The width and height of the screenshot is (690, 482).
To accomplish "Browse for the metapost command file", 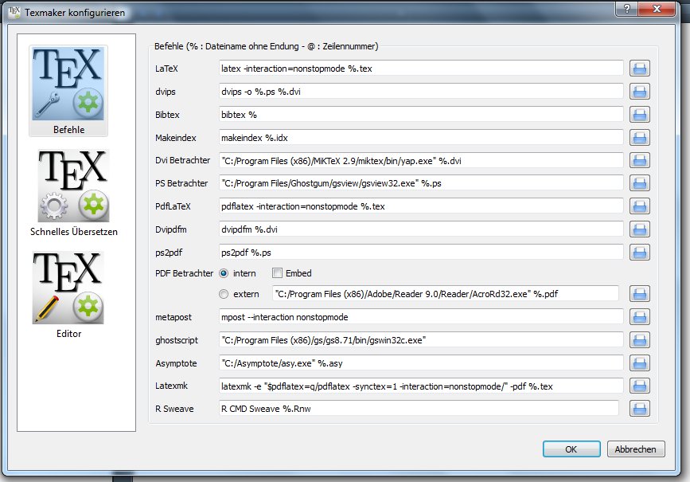I will (639, 317).
